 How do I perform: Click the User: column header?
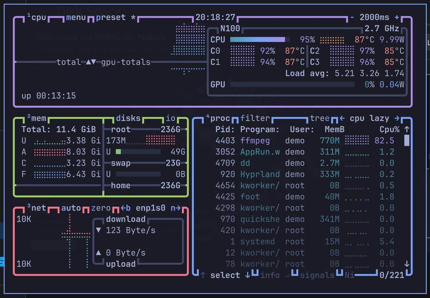(x=302, y=129)
